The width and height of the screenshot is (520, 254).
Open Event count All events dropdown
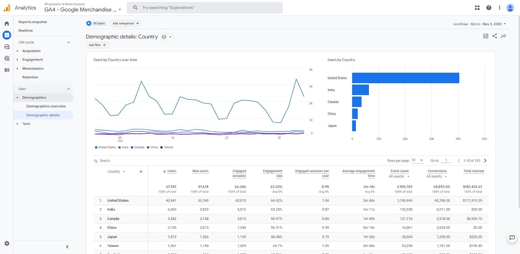tap(399, 177)
